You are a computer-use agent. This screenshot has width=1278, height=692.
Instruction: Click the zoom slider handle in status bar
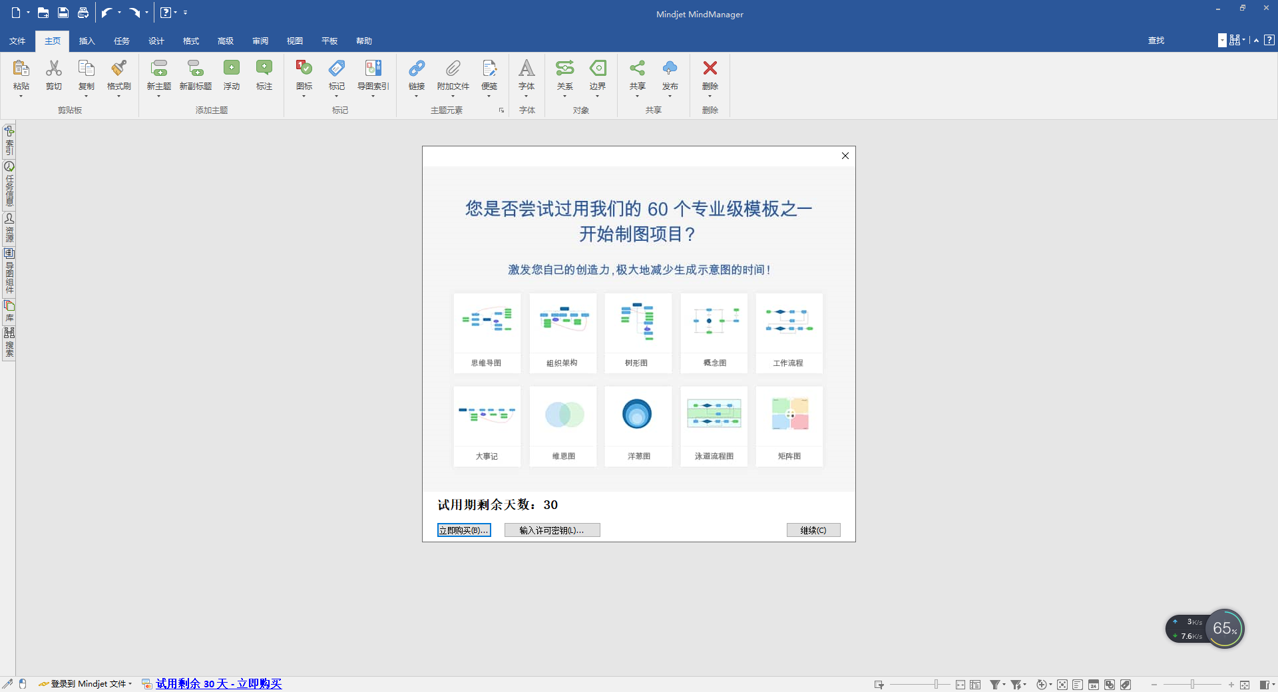click(1193, 685)
